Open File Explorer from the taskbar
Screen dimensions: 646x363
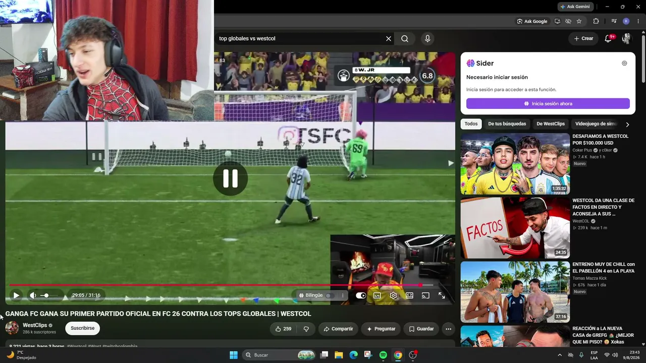pos(339,355)
